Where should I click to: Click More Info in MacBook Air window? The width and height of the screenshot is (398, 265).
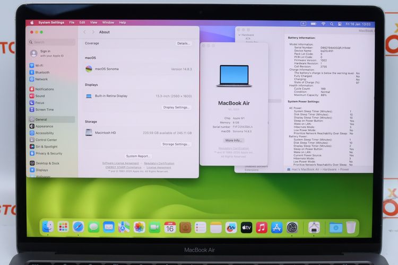[x=234, y=140]
